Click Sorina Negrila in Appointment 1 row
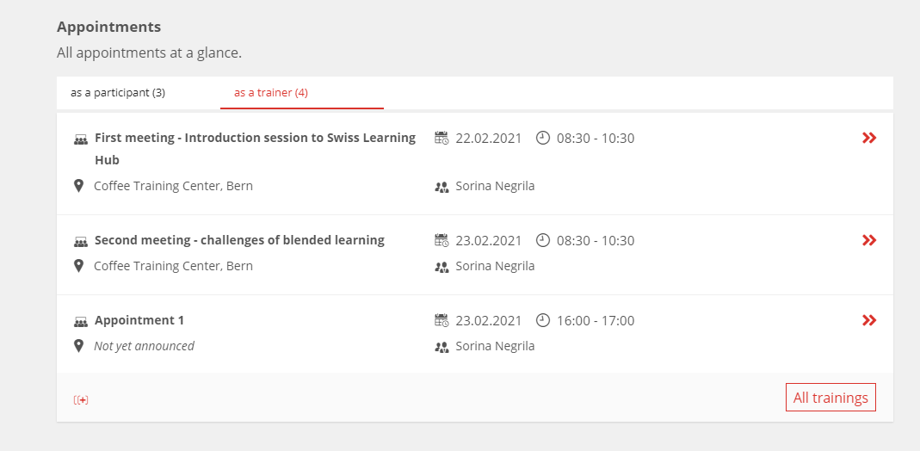Screen dimensions: 920x451 click(x=495, y=346)
